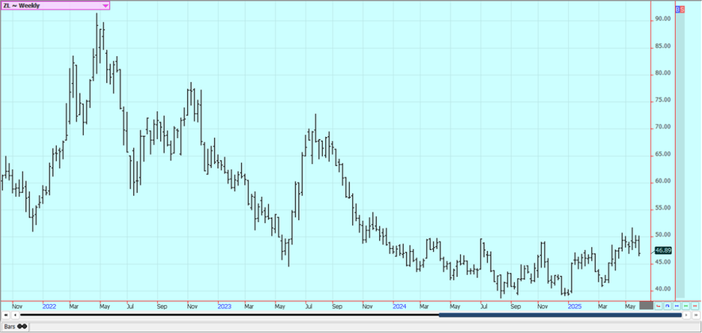Click the 2025 year label on time axis
Image resolution: width=702 pixels, height=333 pixels.
coord(574,306)
